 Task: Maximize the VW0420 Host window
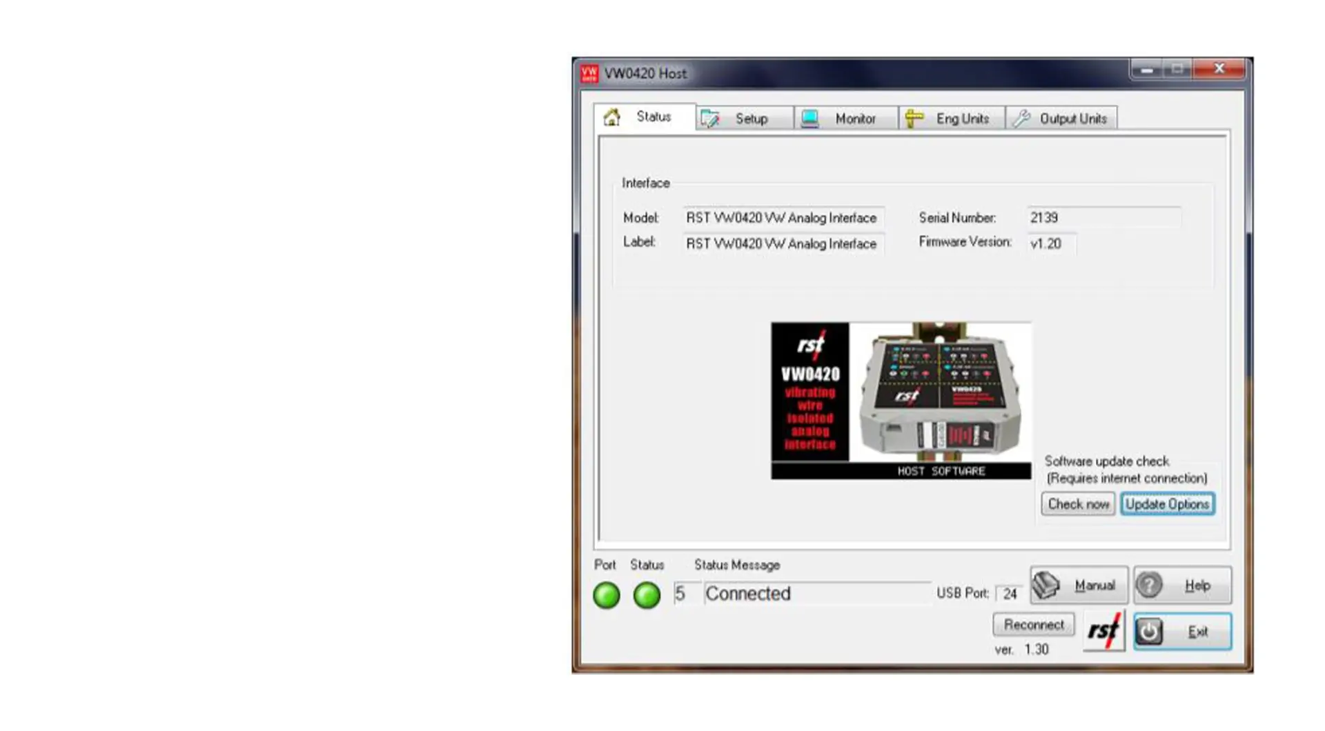(1178, 70)
